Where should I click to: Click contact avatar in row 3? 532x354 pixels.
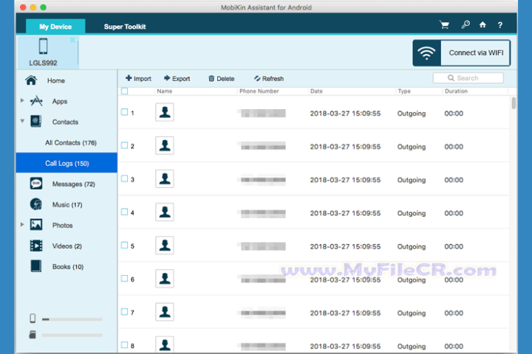pos(165,178)
